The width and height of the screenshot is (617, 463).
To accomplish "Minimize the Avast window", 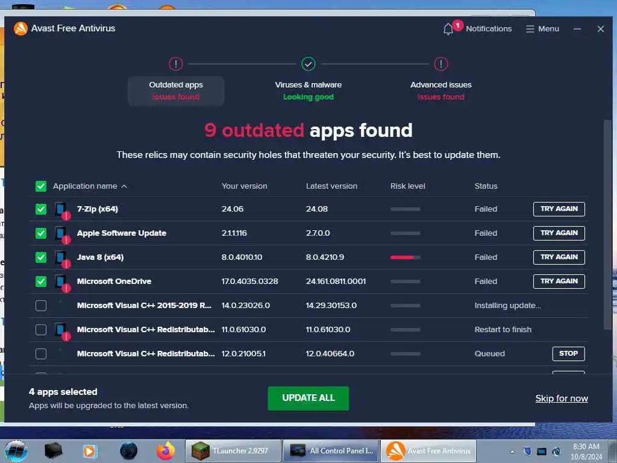I will click(577, 29).
